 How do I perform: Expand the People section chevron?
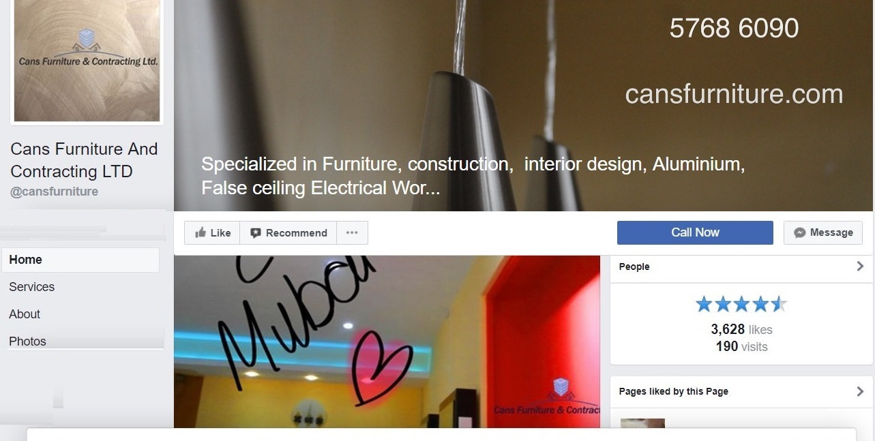[860, 267]
